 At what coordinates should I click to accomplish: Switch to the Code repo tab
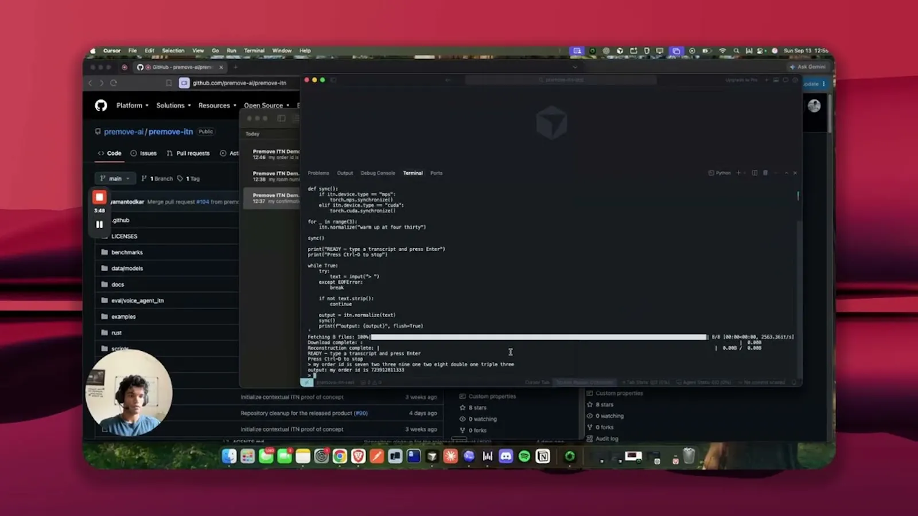pos(110,153)
